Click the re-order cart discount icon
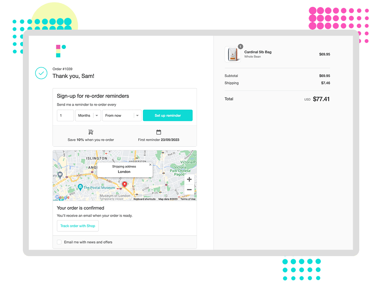Image resolution: width=381 pixels, height=285 pixels. 91,132
